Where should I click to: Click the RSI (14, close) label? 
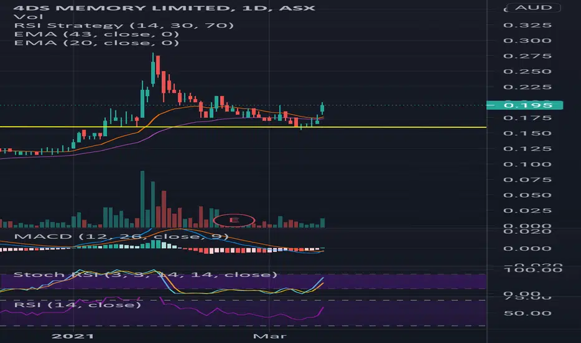click(77, 305)
